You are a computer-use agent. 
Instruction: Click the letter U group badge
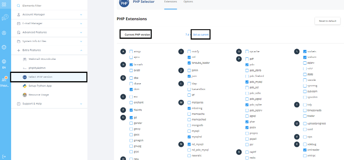click(x=297, y=124)
